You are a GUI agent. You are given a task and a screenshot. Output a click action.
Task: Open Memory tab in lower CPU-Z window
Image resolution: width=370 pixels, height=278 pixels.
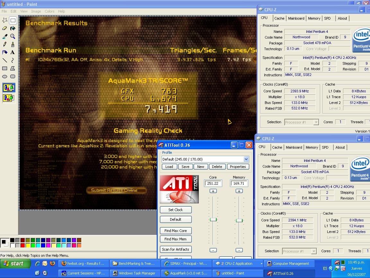pos(312,147)
